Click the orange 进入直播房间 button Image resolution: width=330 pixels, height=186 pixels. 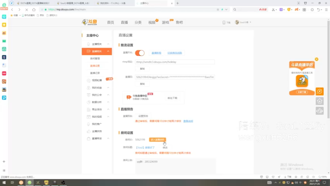point(158,140)
